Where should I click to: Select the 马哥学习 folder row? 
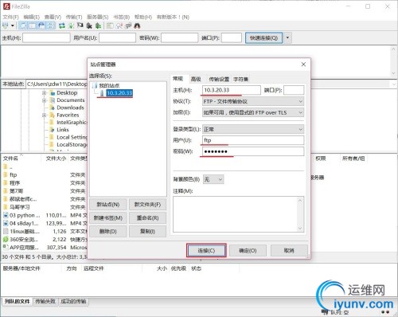45,207
